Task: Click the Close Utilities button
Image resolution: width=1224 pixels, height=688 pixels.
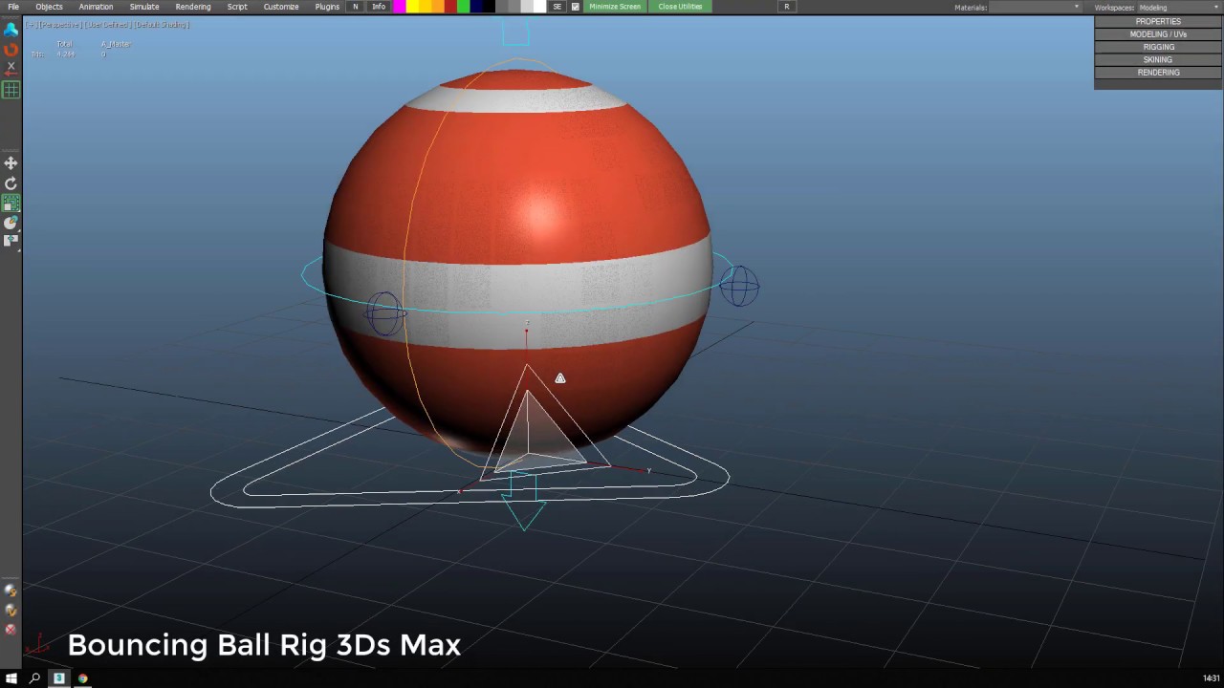Action: 680,7
